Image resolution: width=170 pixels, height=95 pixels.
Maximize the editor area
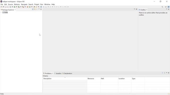[x=137, y=9]
